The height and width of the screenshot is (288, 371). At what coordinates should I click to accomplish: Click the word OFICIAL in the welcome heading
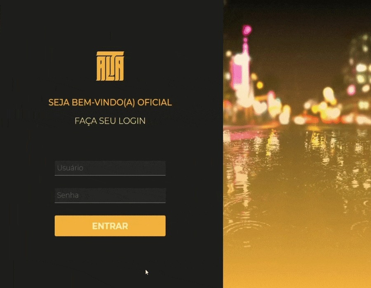click(x=155, y=102)
